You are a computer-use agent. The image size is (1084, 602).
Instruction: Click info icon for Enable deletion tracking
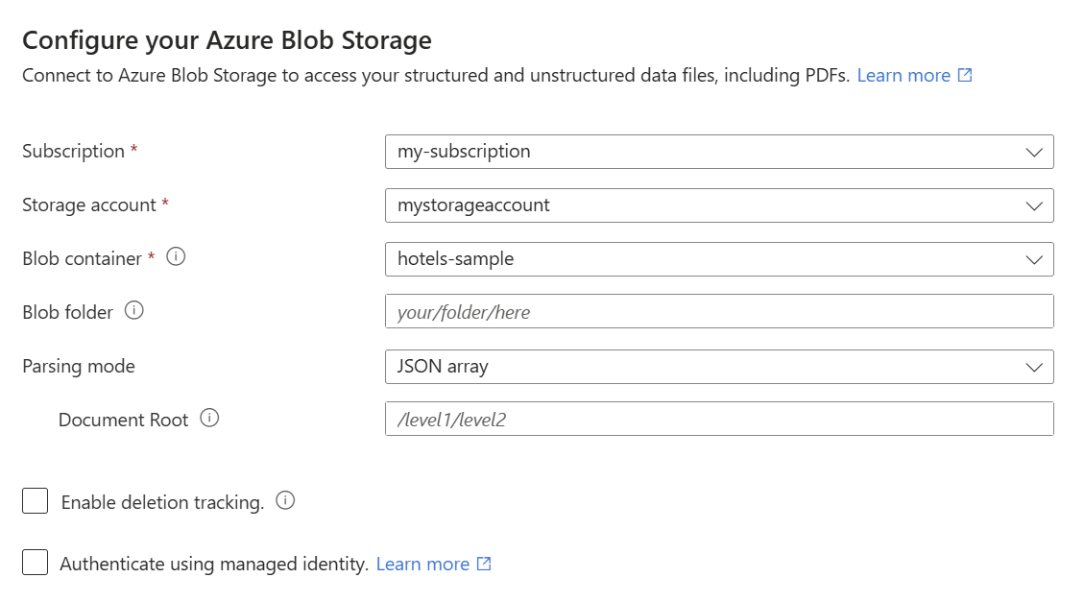coord(285,501)
